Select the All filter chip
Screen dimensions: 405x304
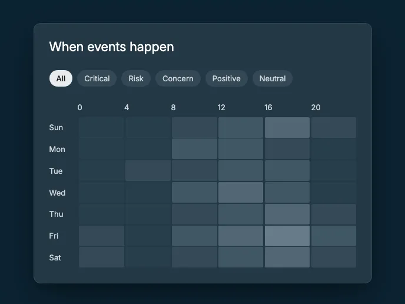[61, 78]
